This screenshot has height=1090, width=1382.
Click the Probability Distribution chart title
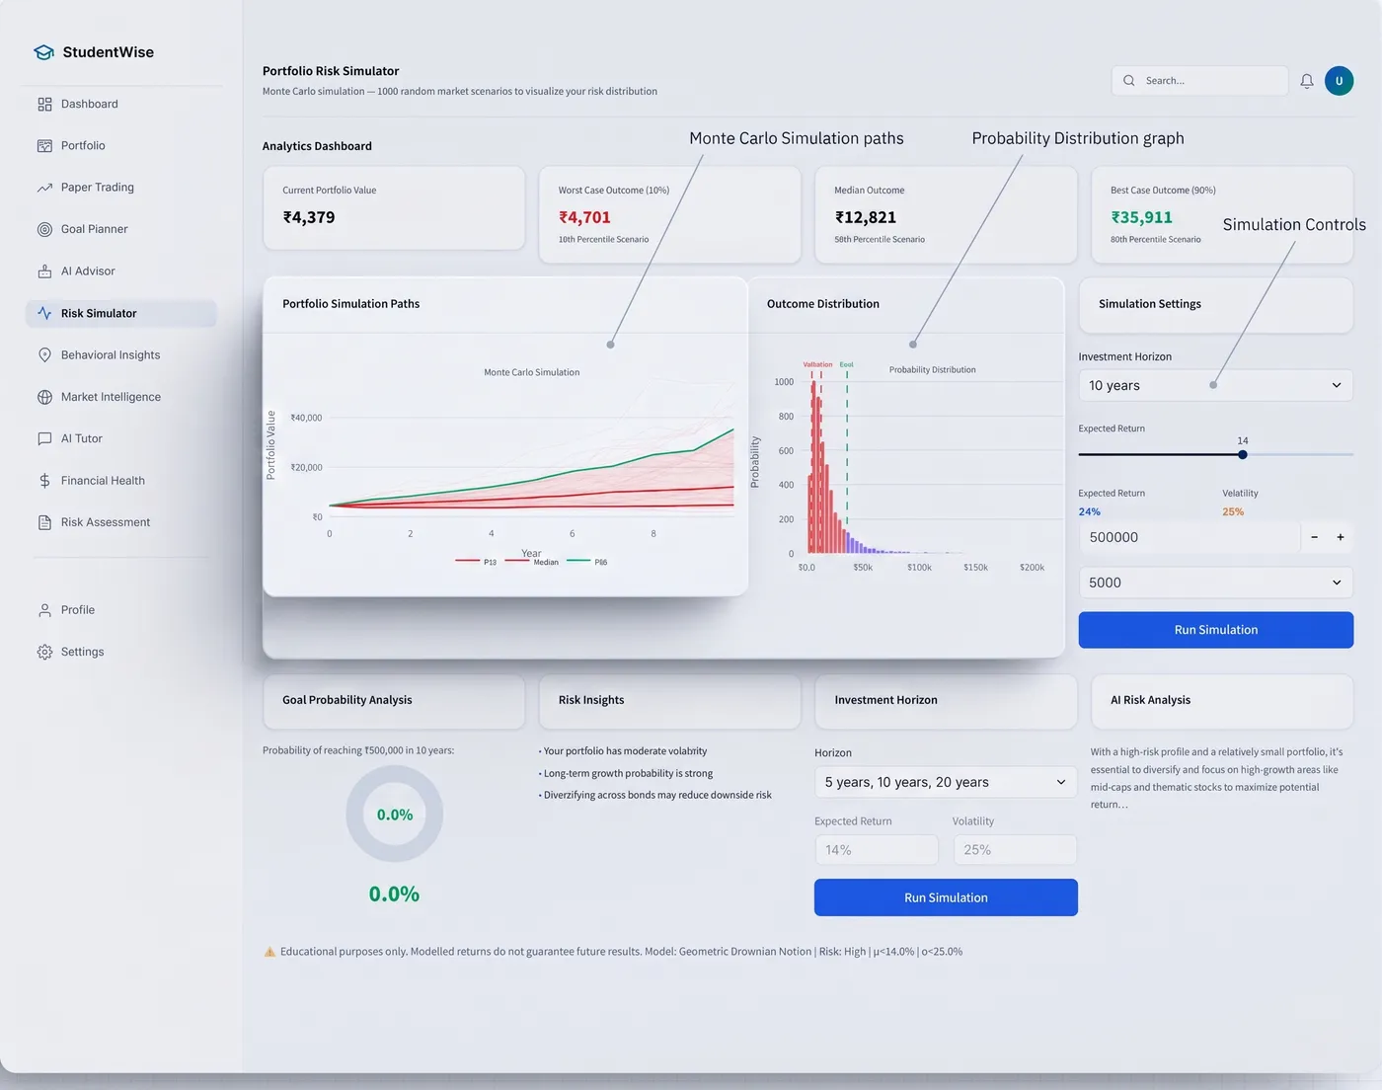click(x=932, y=370)
